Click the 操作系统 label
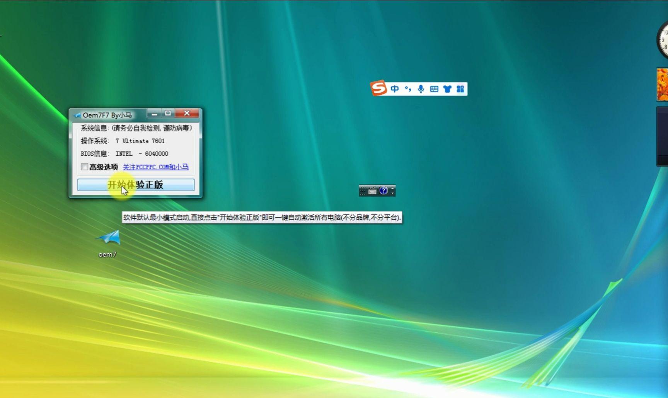 [x=95, y=141]
